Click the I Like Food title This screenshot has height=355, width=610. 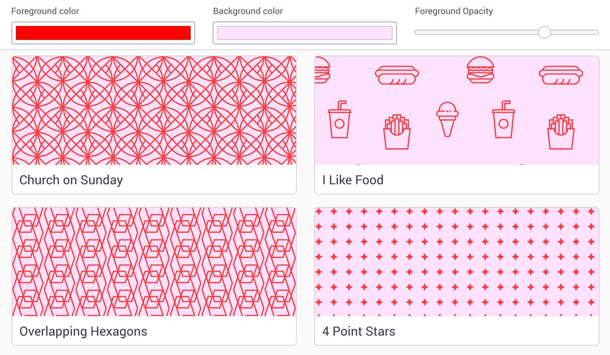353,180
